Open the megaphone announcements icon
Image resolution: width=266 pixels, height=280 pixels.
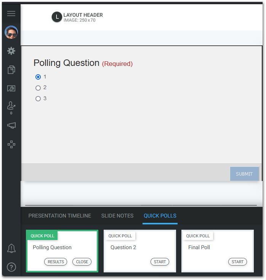tap(11, 125)
